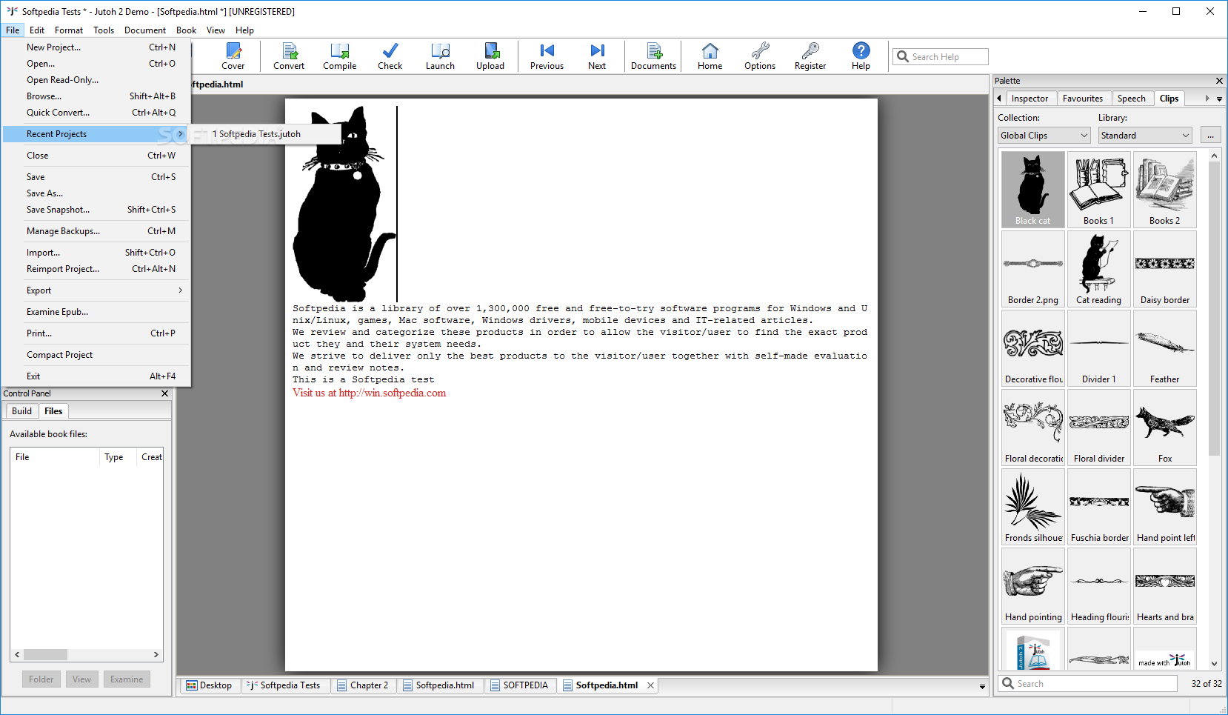1228x715 pixels.
Task: Select the Black cat clip
Action: [1033, 189]
